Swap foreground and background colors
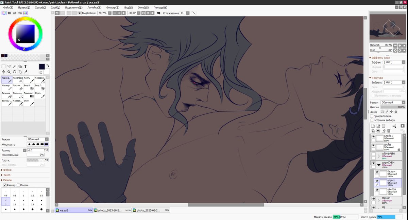Image resolution: width=408 pixels, height=220 pixels. pyautogui.click(x=48, y=66)
